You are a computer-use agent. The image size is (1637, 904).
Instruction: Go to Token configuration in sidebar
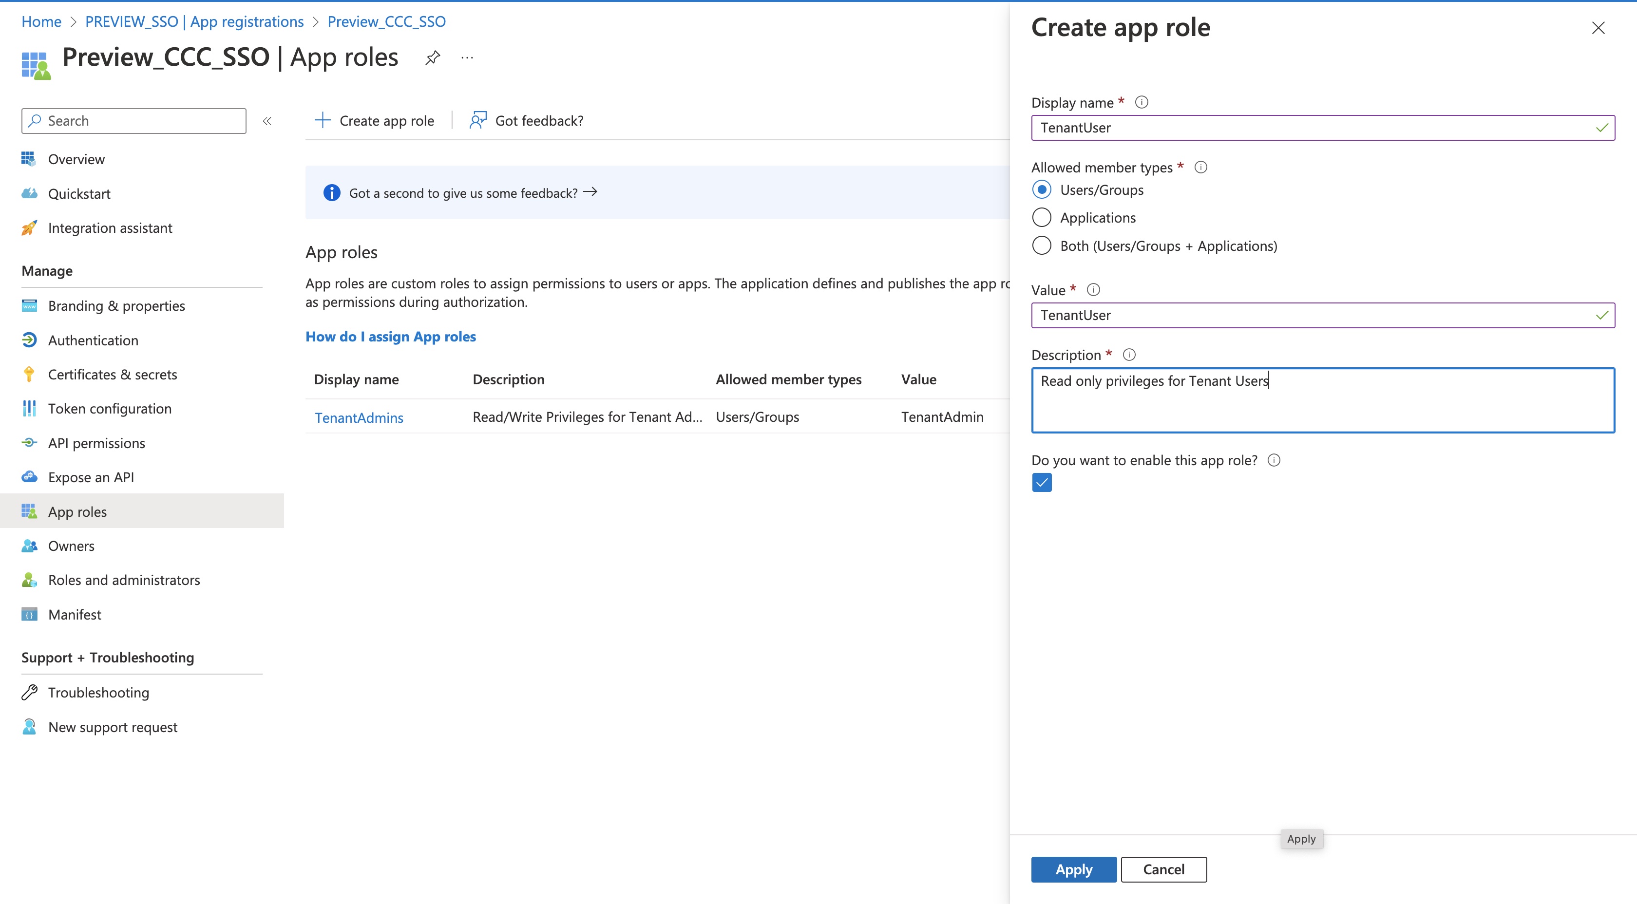click(109, 409)
